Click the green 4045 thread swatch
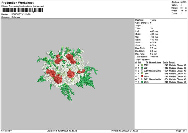Screen dimensions: 188x133 (143, 82)
